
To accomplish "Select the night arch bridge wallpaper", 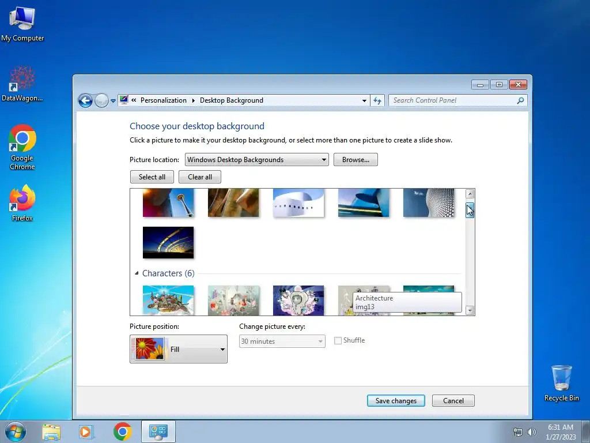I will pos(168,243).
